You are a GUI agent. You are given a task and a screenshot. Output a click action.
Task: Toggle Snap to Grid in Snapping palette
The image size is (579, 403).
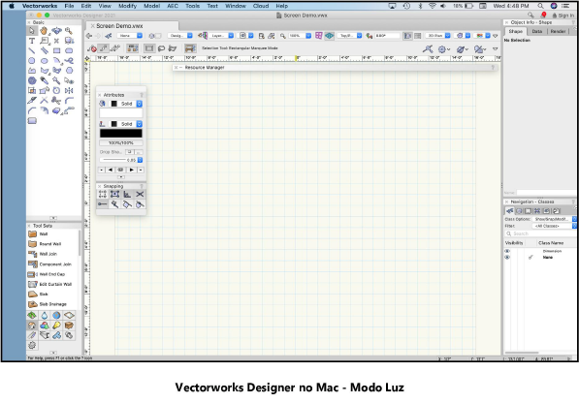click(103, 195)
